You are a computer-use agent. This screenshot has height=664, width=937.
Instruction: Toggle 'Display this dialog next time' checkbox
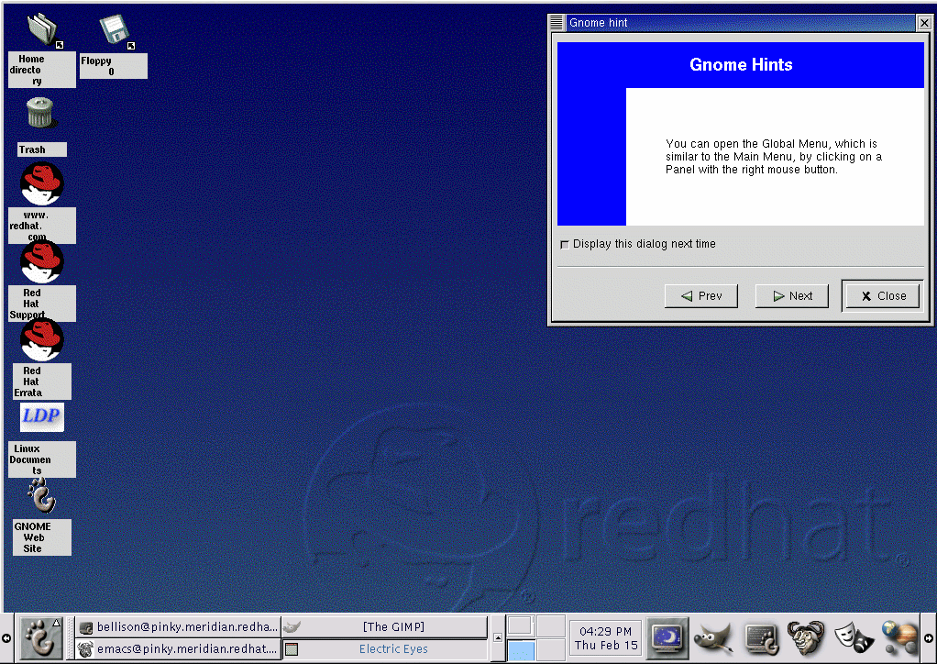pos(564,244)
